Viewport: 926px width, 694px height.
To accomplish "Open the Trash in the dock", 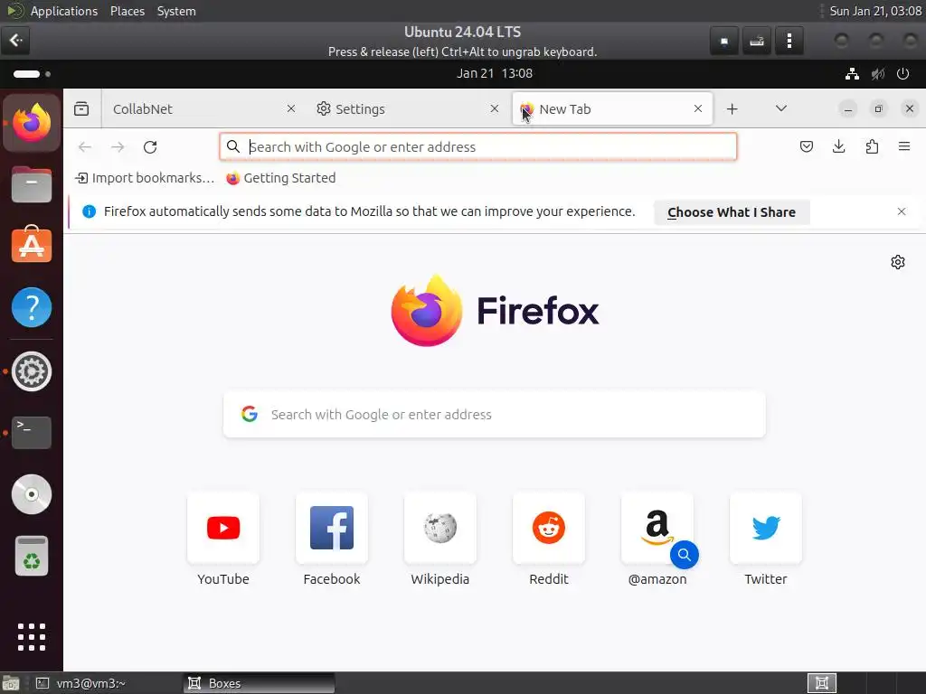I will pyautogui.click(x=32, y=556).
